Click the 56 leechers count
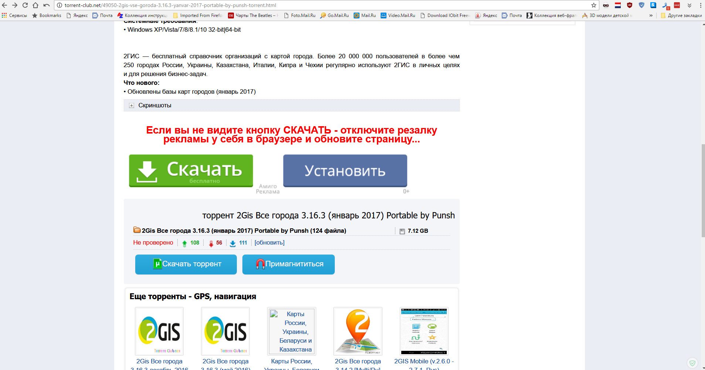Screen dimensions: 705x370 tap(219, 243)
